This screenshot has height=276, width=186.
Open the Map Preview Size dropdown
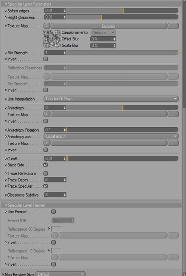coord(60,274)
